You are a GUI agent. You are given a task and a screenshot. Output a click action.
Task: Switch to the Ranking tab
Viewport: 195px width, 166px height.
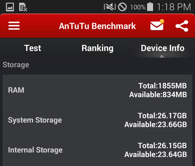97,48
